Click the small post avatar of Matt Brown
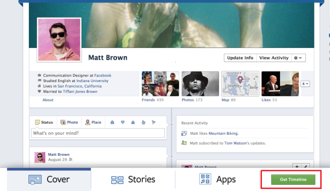This screenshot has height=191, width=330. (x=40, y=157)
